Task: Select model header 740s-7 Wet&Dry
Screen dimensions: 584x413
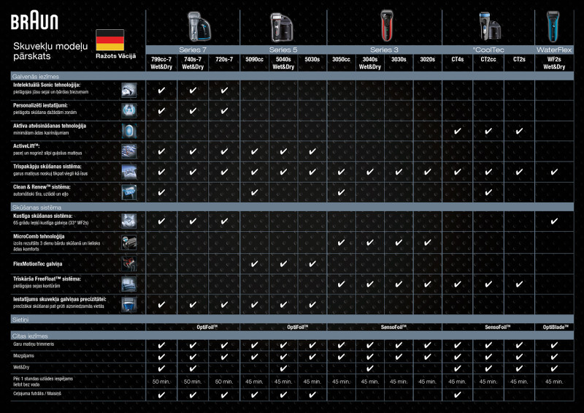Action: click(x=193, y=63)
